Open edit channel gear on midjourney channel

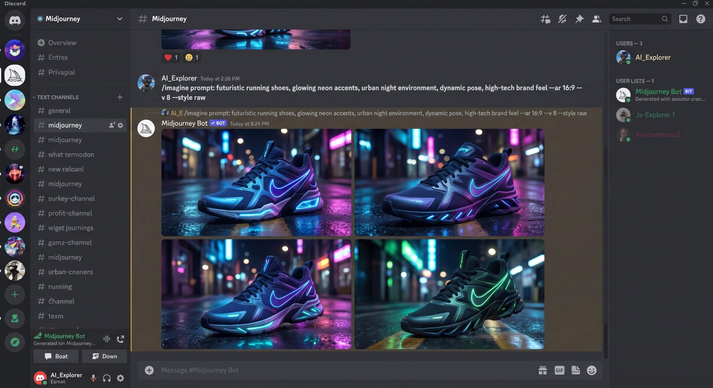(120, 125)
